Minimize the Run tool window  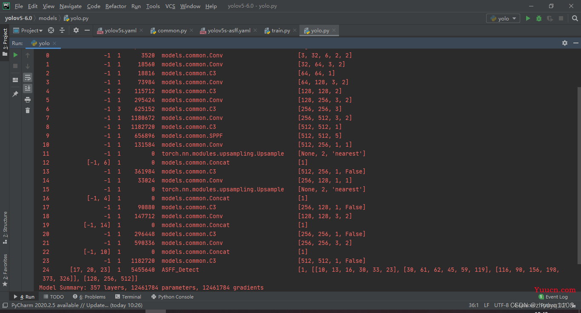(576, 43)
